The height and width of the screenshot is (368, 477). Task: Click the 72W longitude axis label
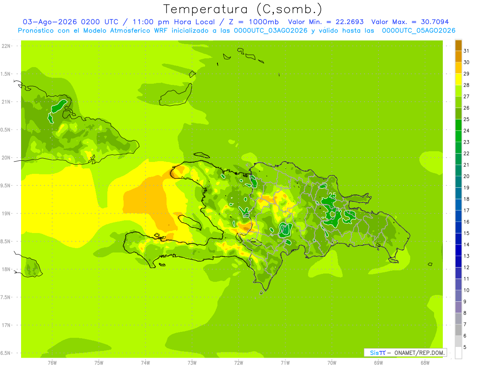238,363
